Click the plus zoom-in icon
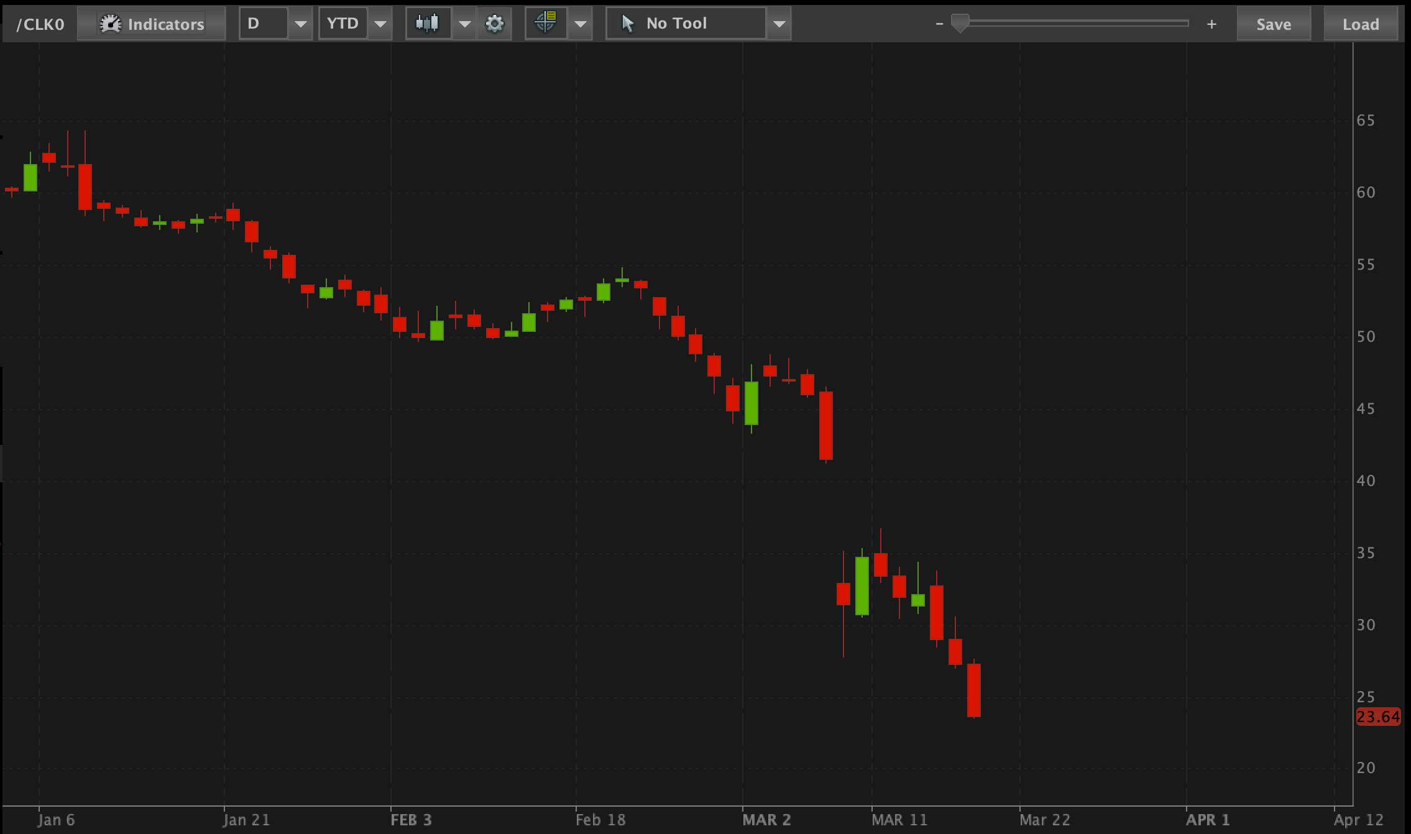1411x834 pixels. 1211,24
